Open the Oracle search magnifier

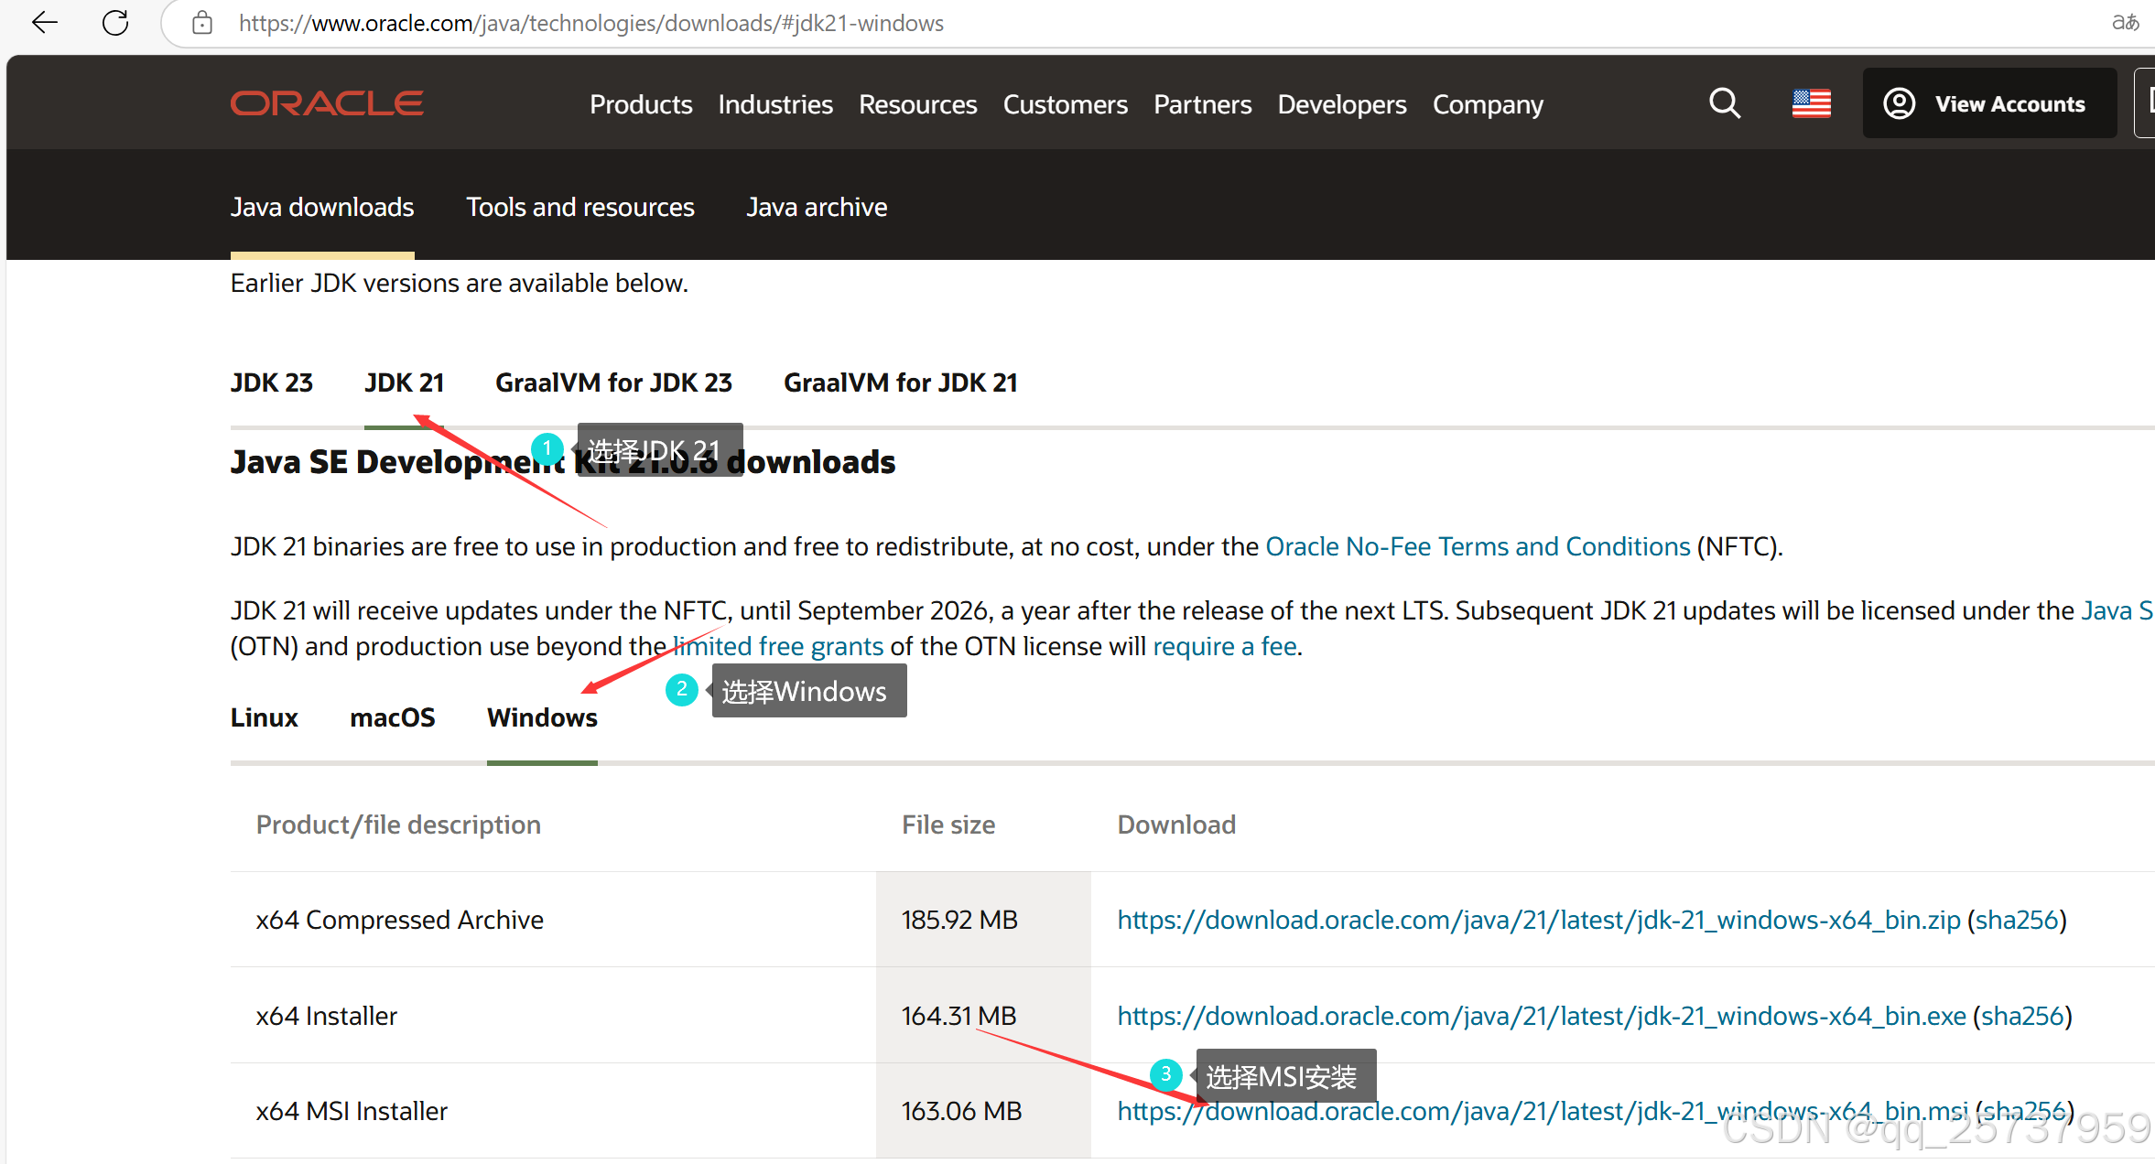(x=1724, y=103)
